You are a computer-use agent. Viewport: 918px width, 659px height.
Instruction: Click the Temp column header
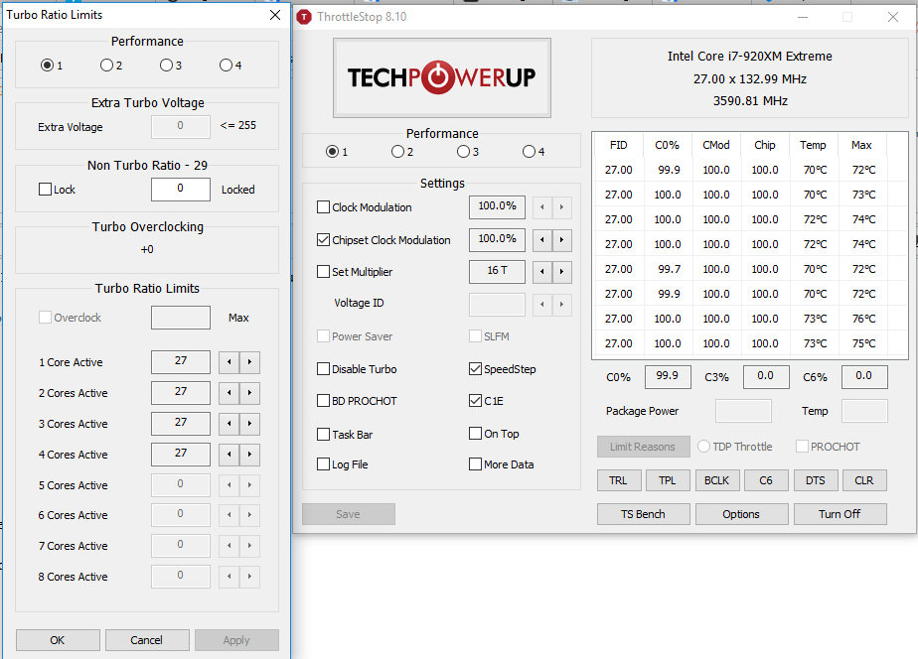tap(814, 145)
